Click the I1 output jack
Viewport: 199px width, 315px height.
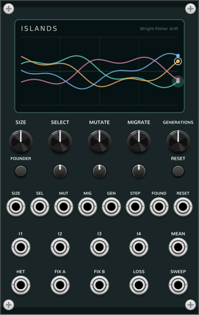(x=21, y=247)
